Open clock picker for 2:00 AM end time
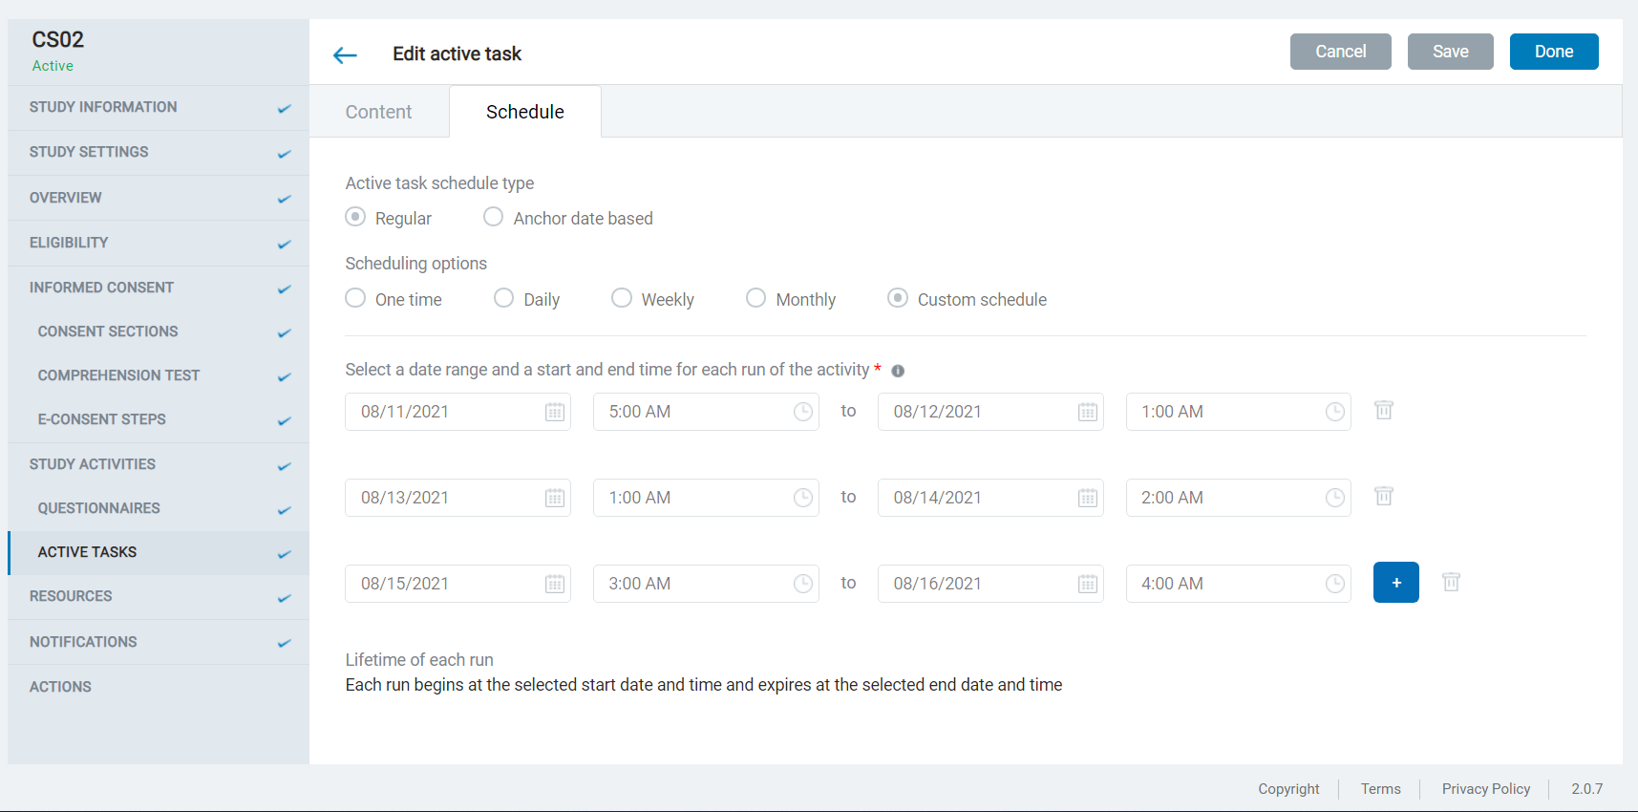 (x=1335, y=498)
